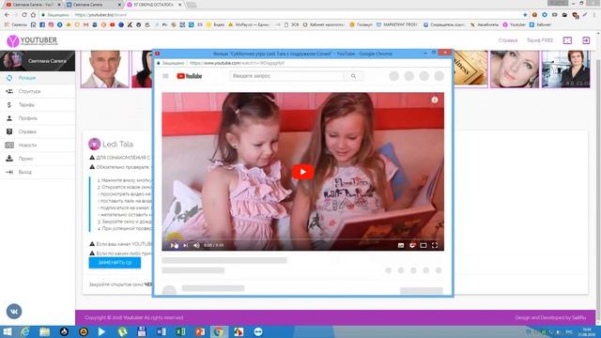This screenshot has height=338, width=601.
Task: Open the woman face close-up thumbnail
Action: tap(515, 69)
